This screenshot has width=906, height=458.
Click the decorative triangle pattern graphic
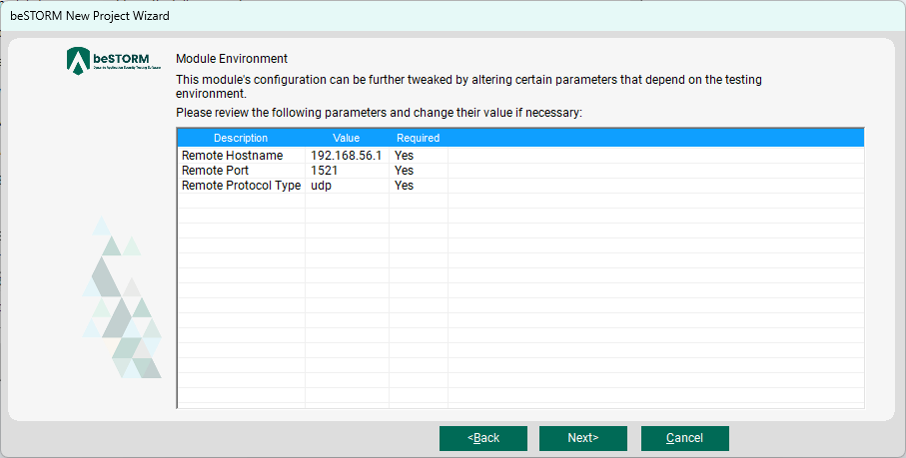[x=122, y=299]
